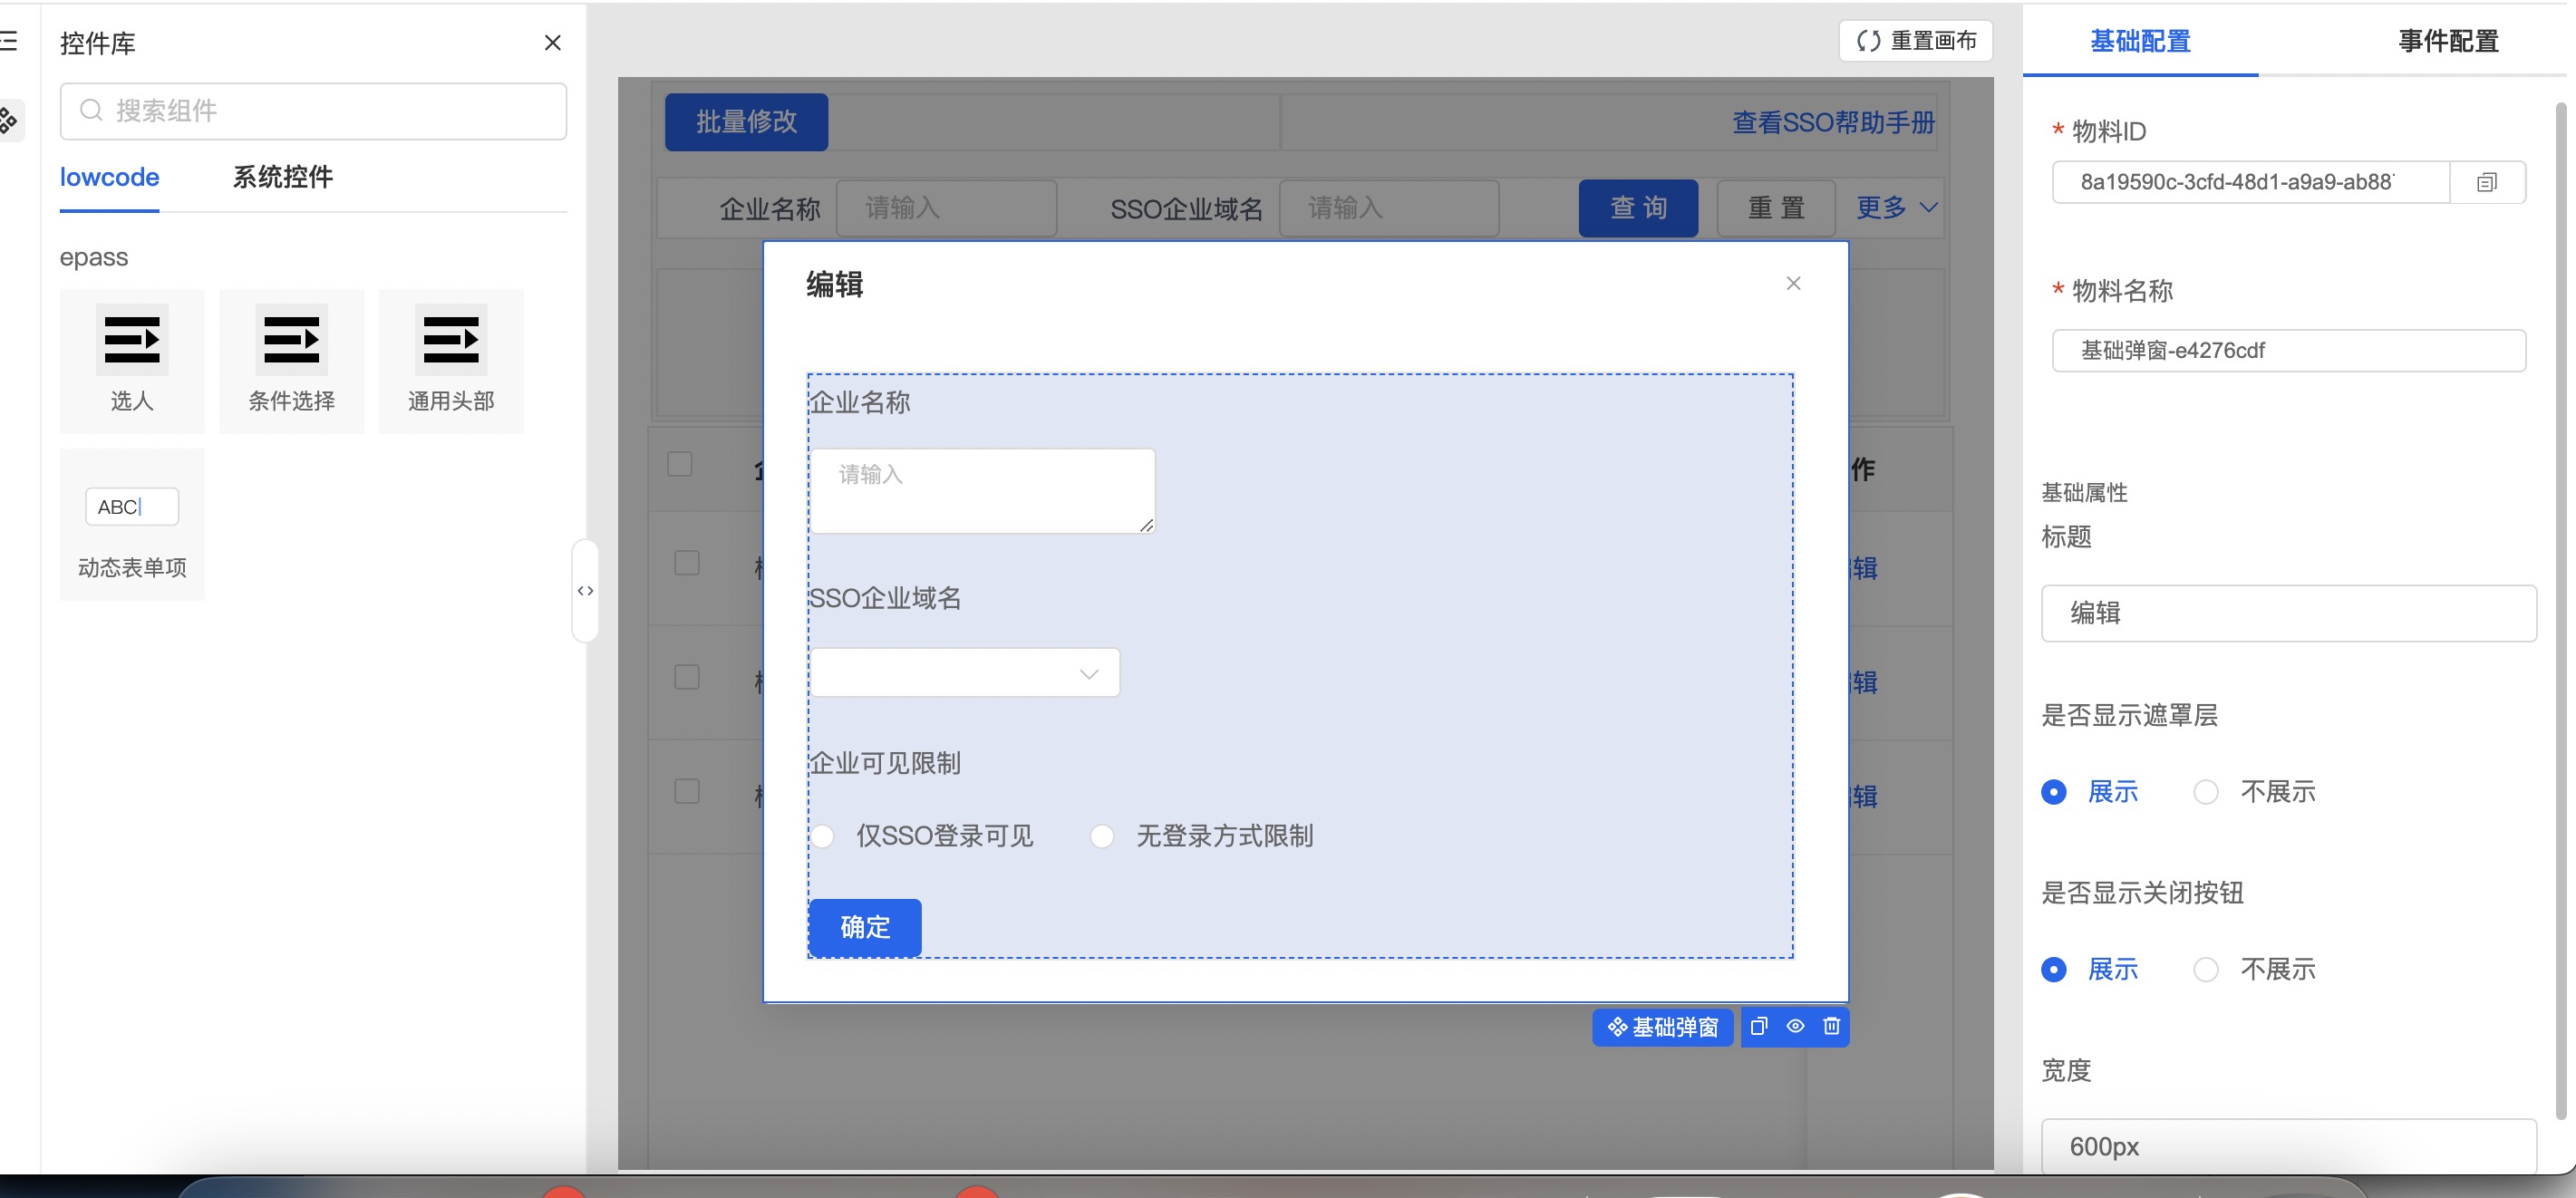
Task: Switch to the 基础配置 tab
Action: click(x=2140, y=41)
